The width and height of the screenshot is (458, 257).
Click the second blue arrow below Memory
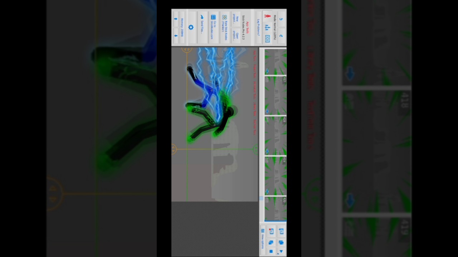pyautogui.click(x=176, y=36)
